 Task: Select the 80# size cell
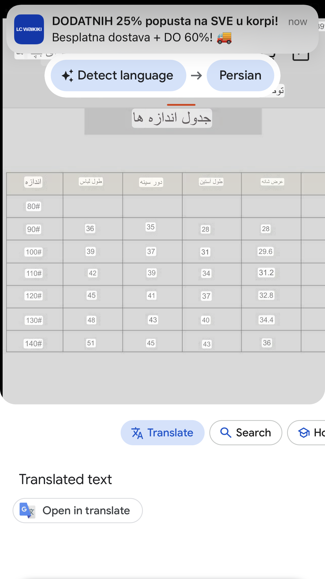tap(33, 206)
